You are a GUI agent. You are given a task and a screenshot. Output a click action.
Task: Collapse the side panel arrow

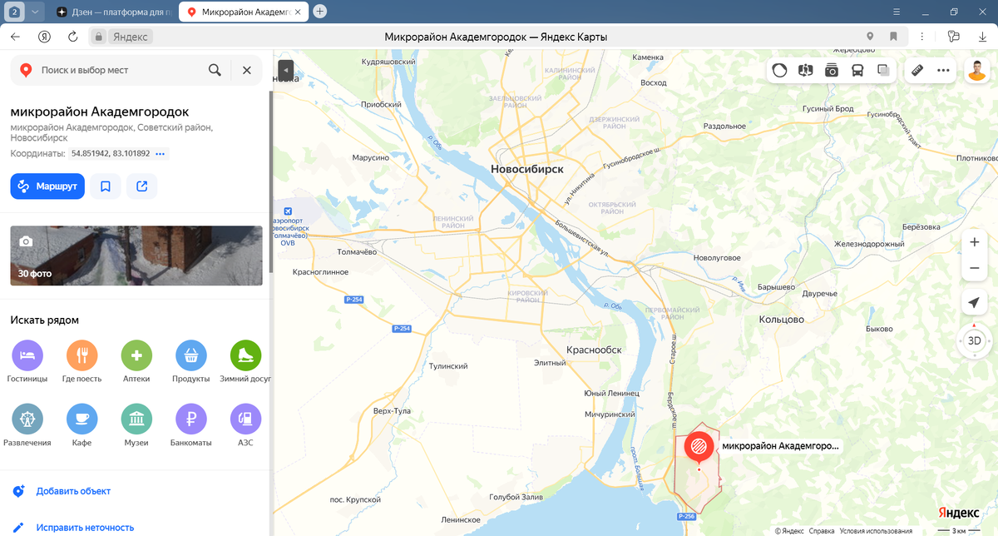pyautogui.click(x=285, y=71)
